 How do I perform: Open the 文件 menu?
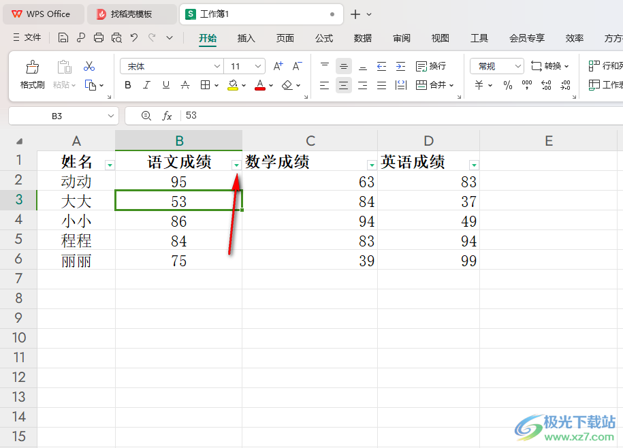pos(27,37)
